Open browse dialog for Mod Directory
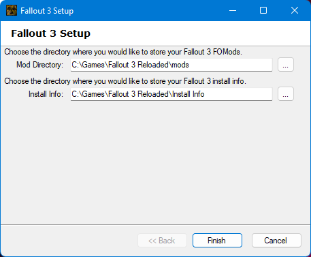 pyautogui.click(x=286, y=65)
